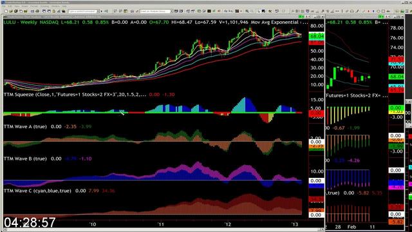Click the '12 year label on time axis
The height and width of the screenshot is (232, 412).
[x=228, y=224]
